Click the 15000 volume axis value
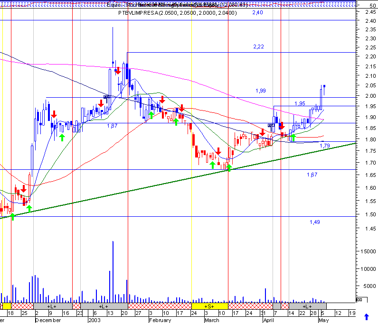 click(368, 251)
